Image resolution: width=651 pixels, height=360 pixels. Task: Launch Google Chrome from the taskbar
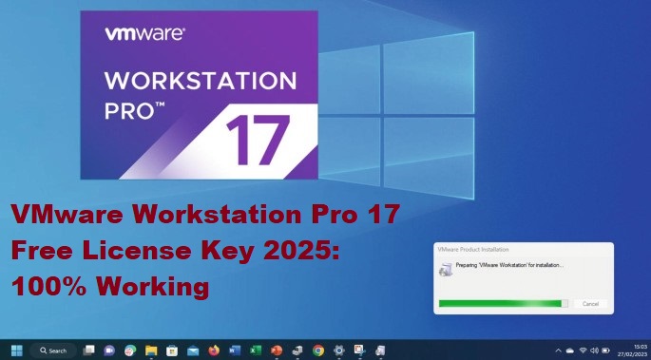click(318, 351)
